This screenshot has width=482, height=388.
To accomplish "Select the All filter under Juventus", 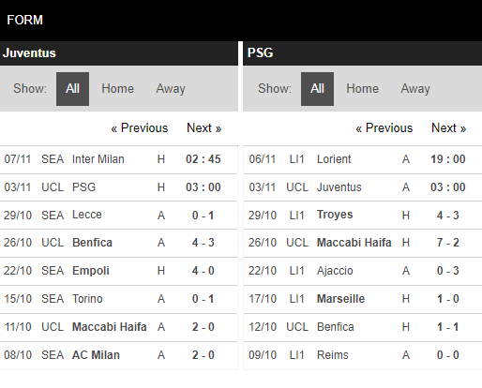I will pos(72,89).
